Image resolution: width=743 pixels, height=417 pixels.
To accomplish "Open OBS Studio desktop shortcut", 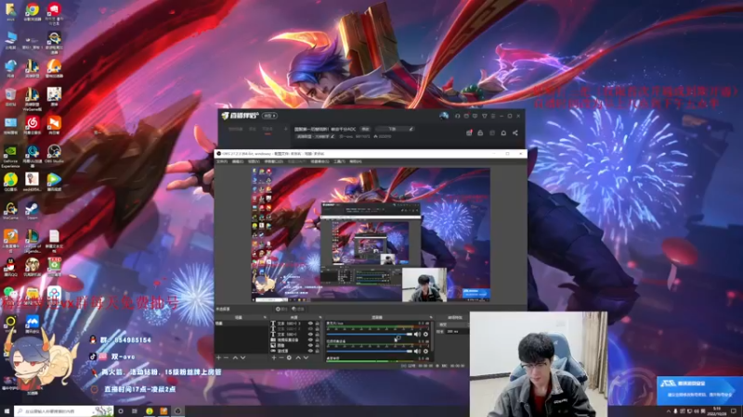I will pyautogui.click(x=54, y=154).
